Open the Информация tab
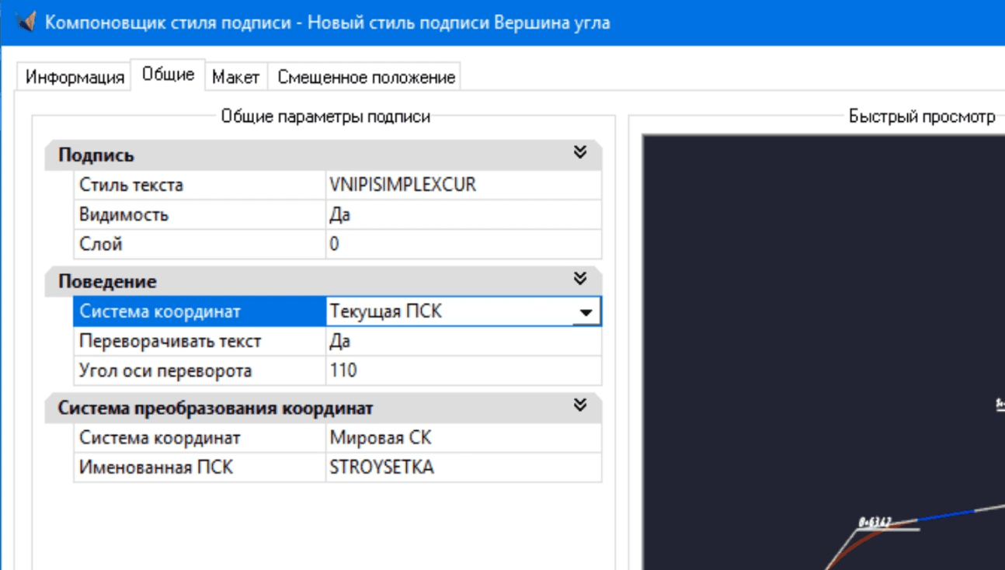 76,76
